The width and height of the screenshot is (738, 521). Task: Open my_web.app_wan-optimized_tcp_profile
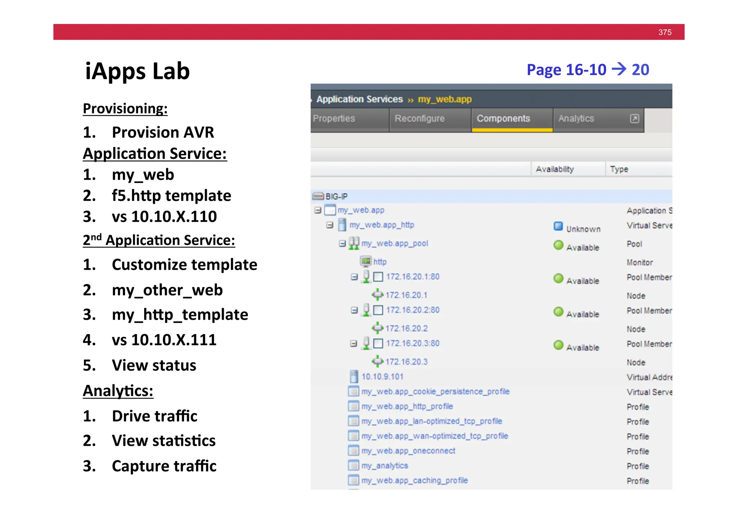(x=435, y=436)
